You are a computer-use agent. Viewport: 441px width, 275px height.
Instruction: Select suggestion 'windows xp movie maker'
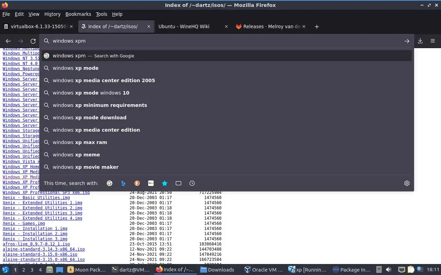(227, 167)
